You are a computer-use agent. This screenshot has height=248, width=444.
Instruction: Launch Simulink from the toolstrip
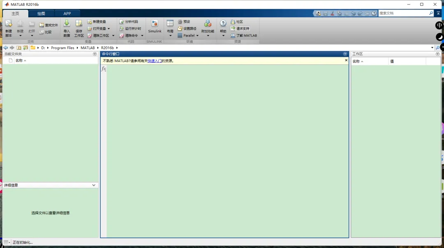point(155,27)
